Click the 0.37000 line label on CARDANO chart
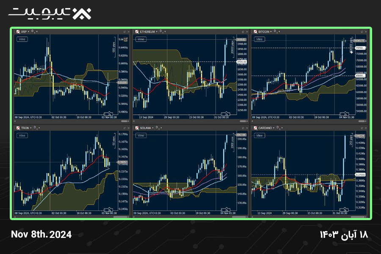This screenshot has width=381, height=254. pyautogui.click(x=360, y=175)
